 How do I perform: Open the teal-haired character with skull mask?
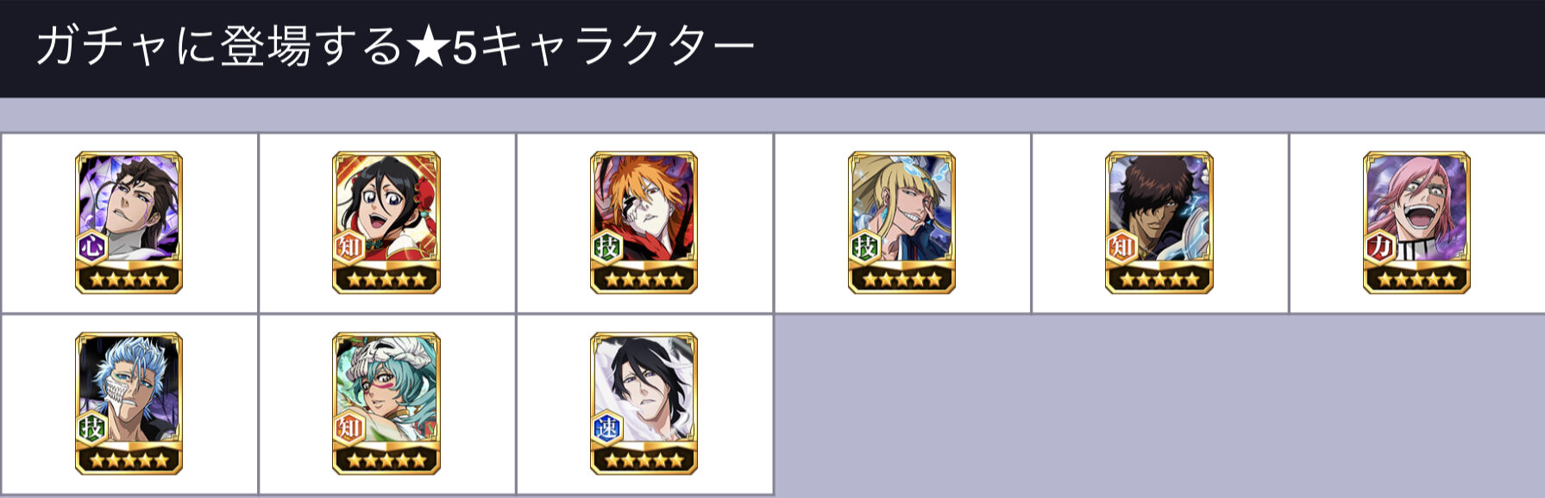[386, 403]
